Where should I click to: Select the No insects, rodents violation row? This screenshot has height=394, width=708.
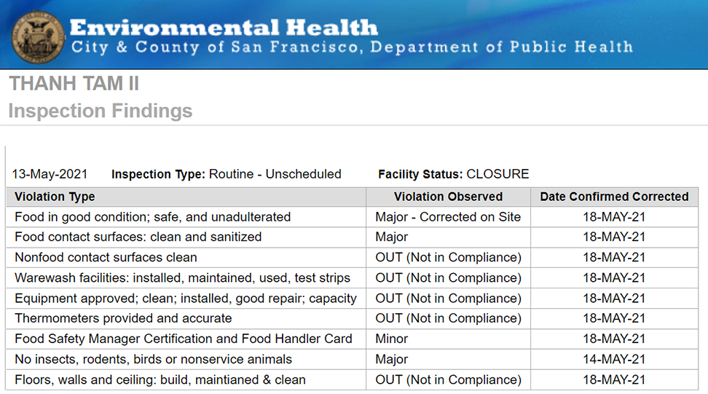[153, 360]
